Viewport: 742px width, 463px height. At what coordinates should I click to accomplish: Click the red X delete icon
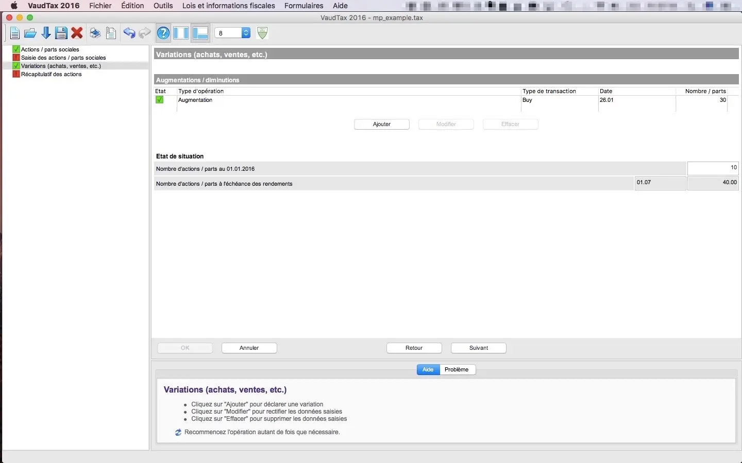coord(77,33)
